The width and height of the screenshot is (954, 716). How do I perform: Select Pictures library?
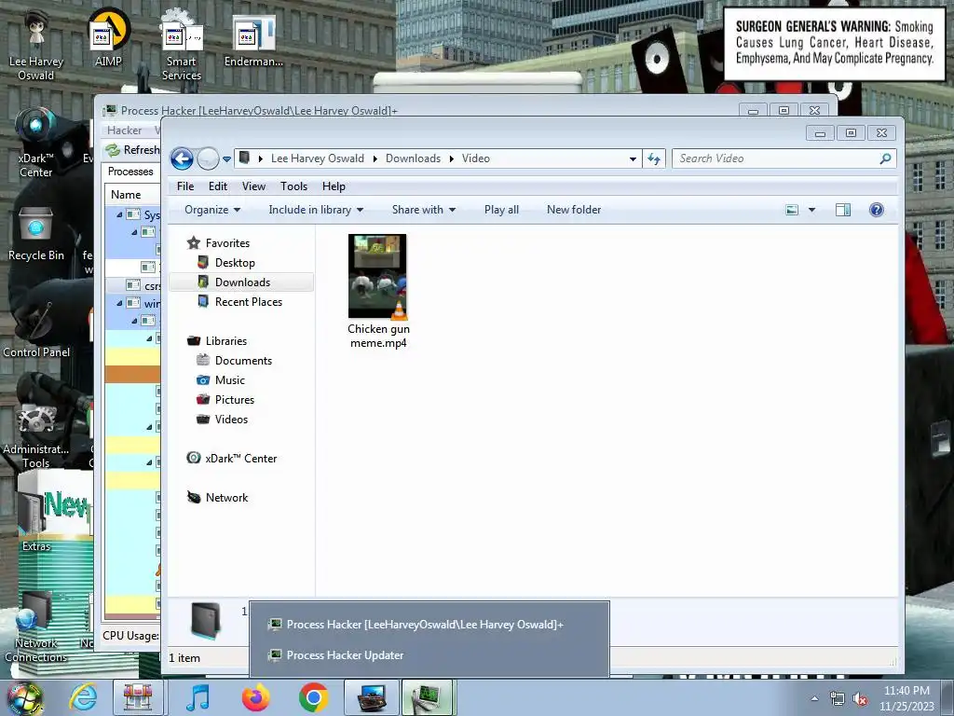[234, 399]
